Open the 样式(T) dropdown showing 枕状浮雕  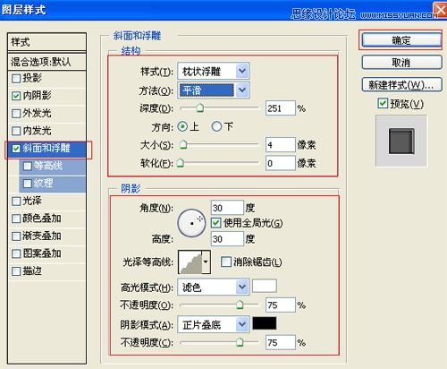214,72
